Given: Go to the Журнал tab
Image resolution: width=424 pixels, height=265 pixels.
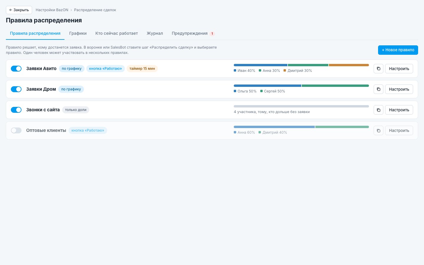Looking at the screenshot, I should (x=155, y=33).
